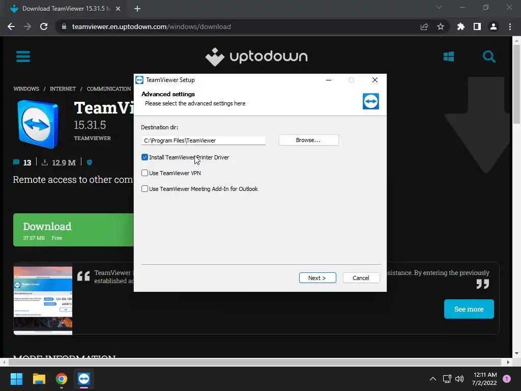Image resolution: width=521 pixels, height=391 pixels.
Task: Go back in Chrome
Action: (x=11, y=26)
